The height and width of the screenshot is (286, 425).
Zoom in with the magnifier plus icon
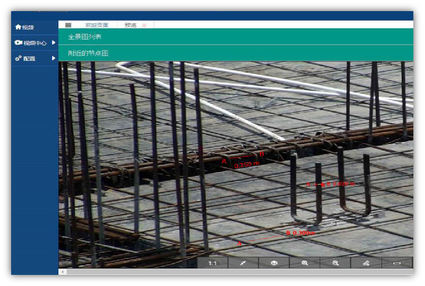(x=305, y=263)
